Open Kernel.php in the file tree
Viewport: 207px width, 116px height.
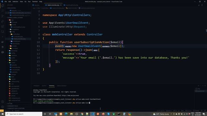coord(16,44)
